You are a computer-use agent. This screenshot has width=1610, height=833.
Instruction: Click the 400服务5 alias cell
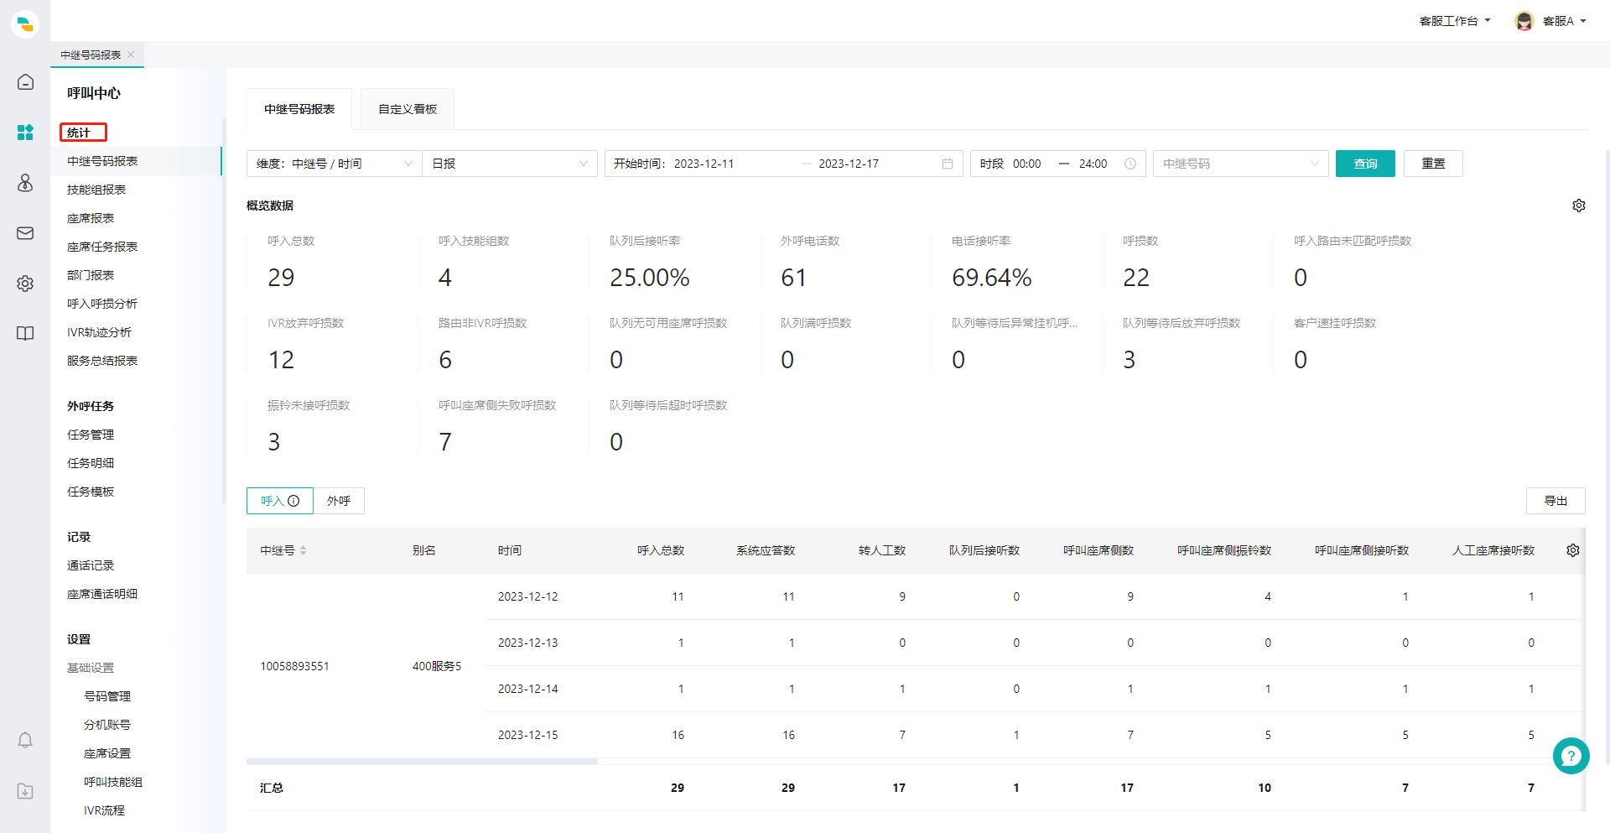(437, 666)
